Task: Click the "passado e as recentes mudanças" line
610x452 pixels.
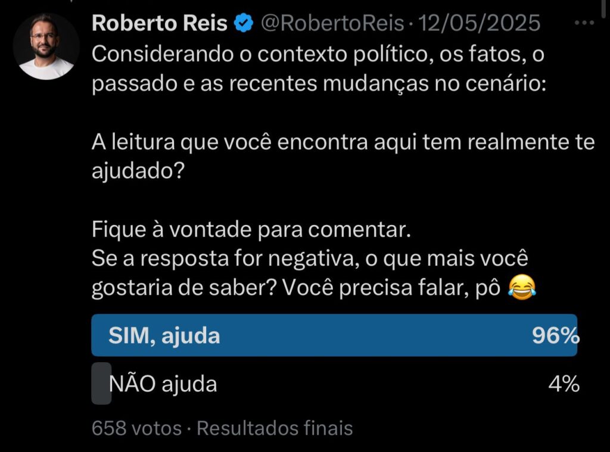Action: click(x=318, y=85)
